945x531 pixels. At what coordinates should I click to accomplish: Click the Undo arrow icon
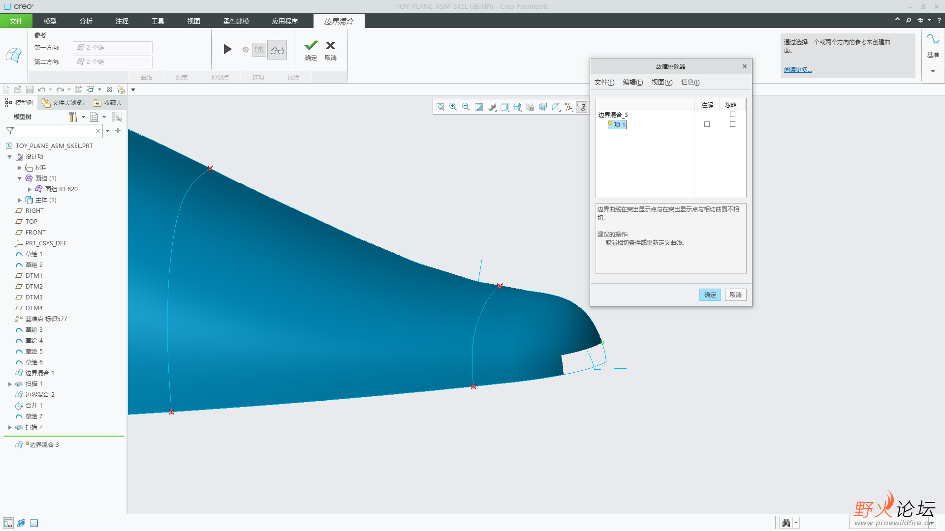point(41,89)
